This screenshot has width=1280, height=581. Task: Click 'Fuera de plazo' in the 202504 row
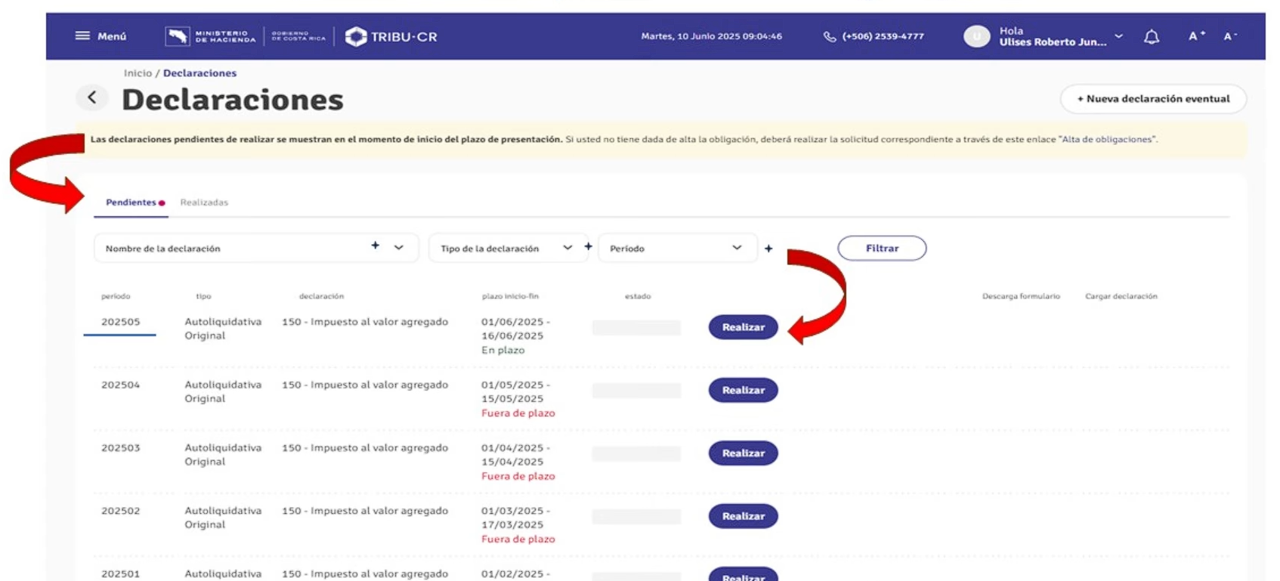tap(518, 413)
